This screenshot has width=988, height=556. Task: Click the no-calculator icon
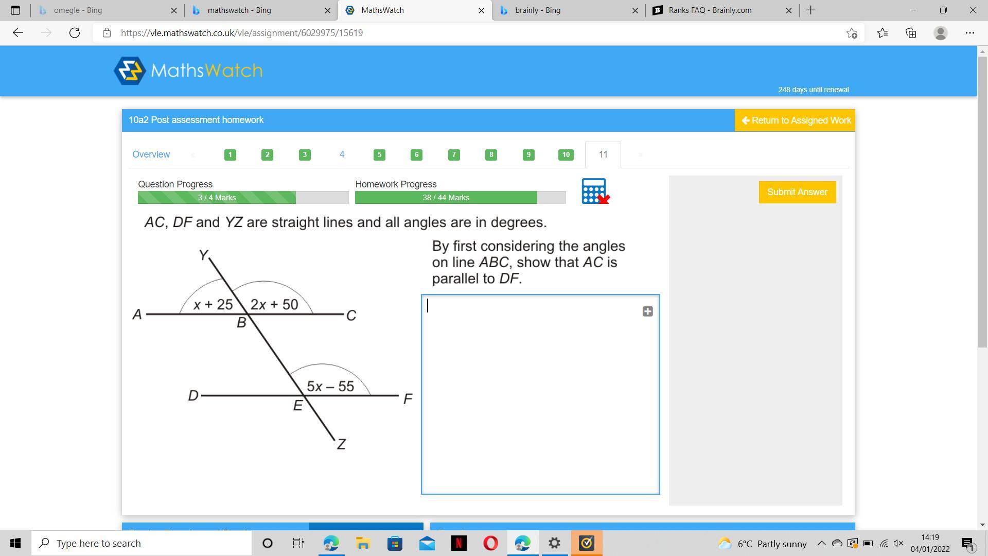tap(595, 192)
